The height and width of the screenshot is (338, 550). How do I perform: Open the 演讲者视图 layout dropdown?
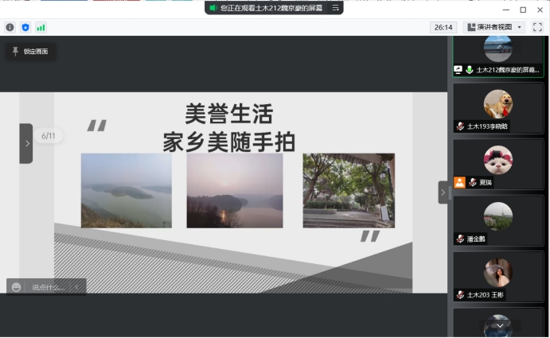coord(494,27)
